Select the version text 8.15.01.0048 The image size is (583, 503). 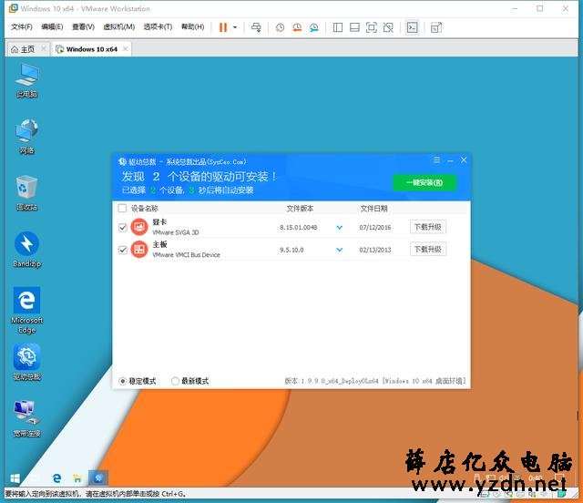tap(298, 227)
